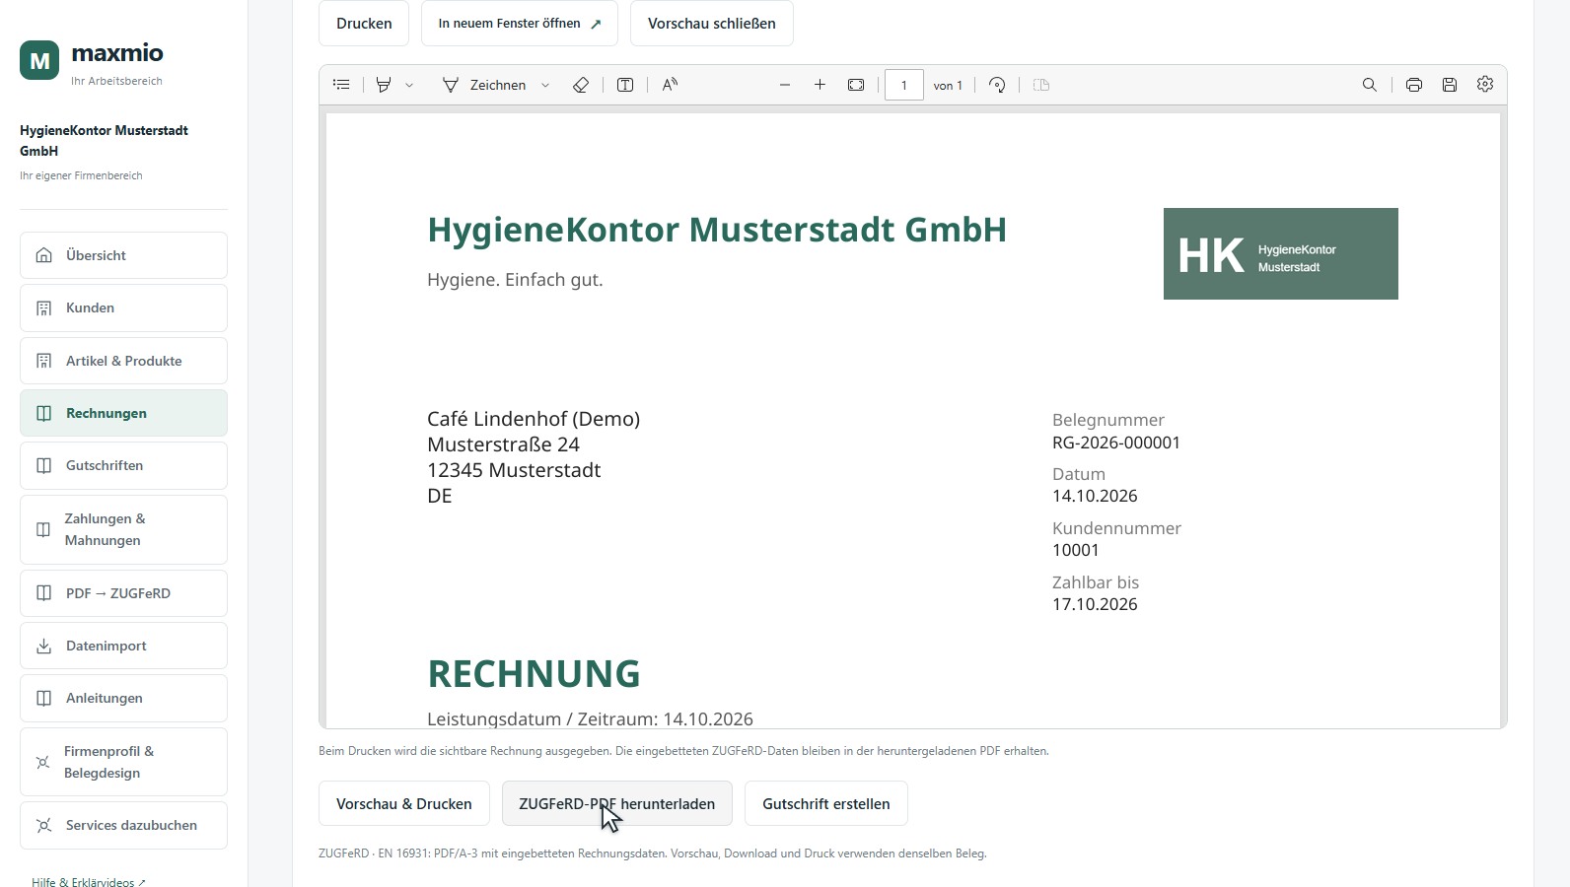Image resolution: width=1570 pixels, height=887 pixels.
Task: Toggle fit to width view
Action: (856, 85)
